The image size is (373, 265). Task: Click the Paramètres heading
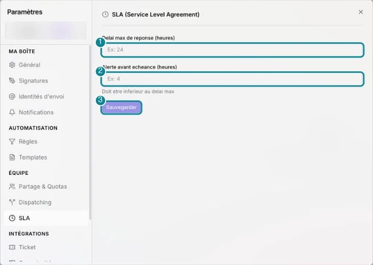(x=25, y=12)
